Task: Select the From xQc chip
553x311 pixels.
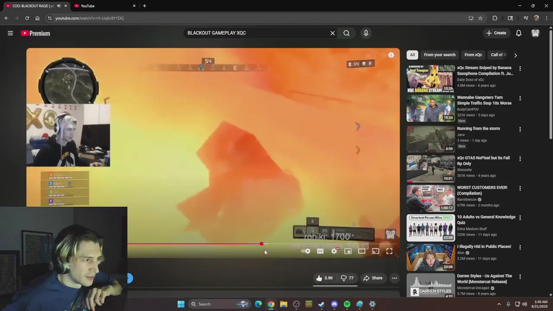Action: tap(473, 55)
